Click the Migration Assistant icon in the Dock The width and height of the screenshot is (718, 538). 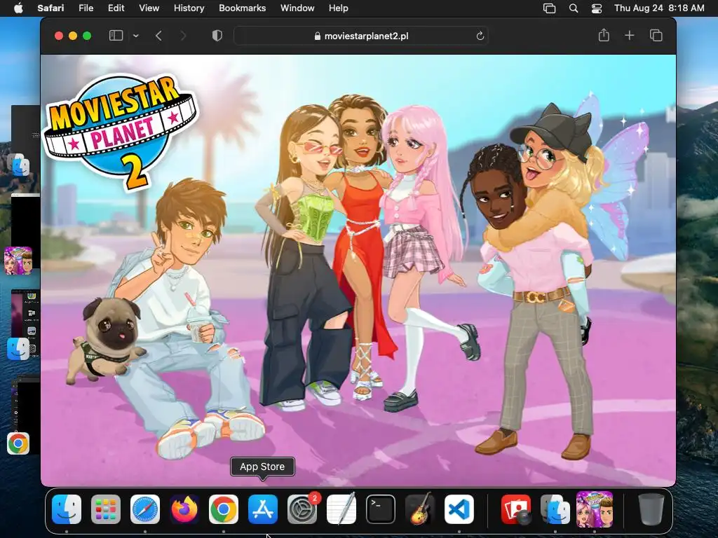click(555, 509)
